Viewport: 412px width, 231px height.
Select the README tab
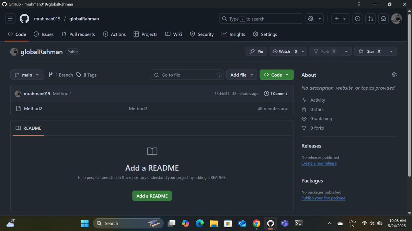pyautogui.click(x=28, y=128)
